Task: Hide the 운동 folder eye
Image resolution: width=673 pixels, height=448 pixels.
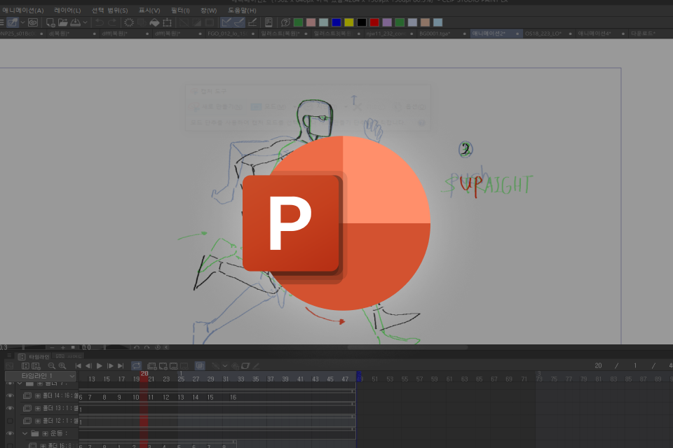Action: pos(10,433)
